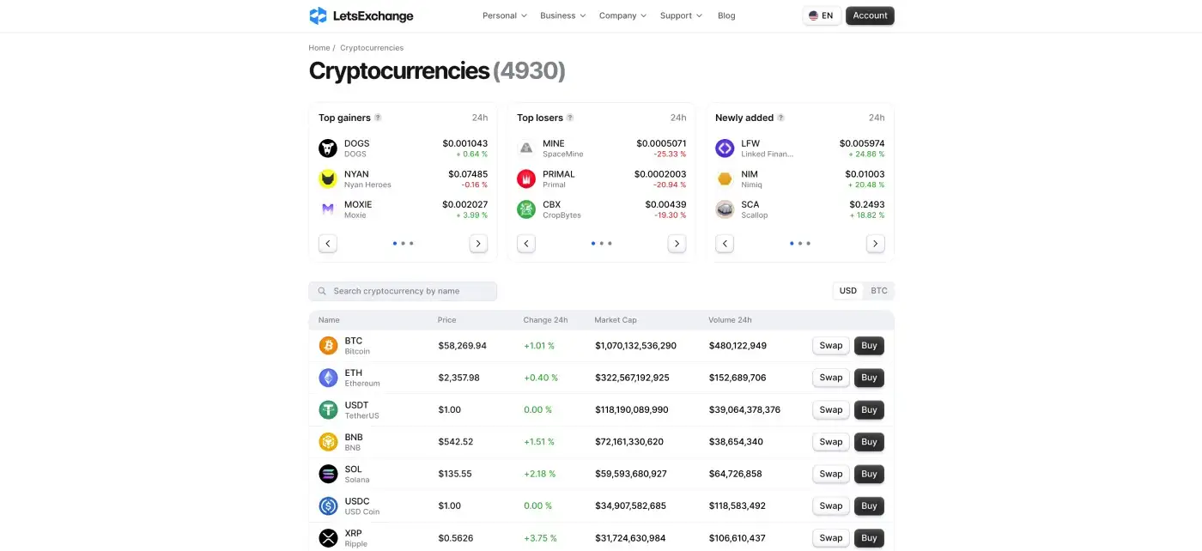Go to previous Newly added page arrow

(x=725, y=244)
